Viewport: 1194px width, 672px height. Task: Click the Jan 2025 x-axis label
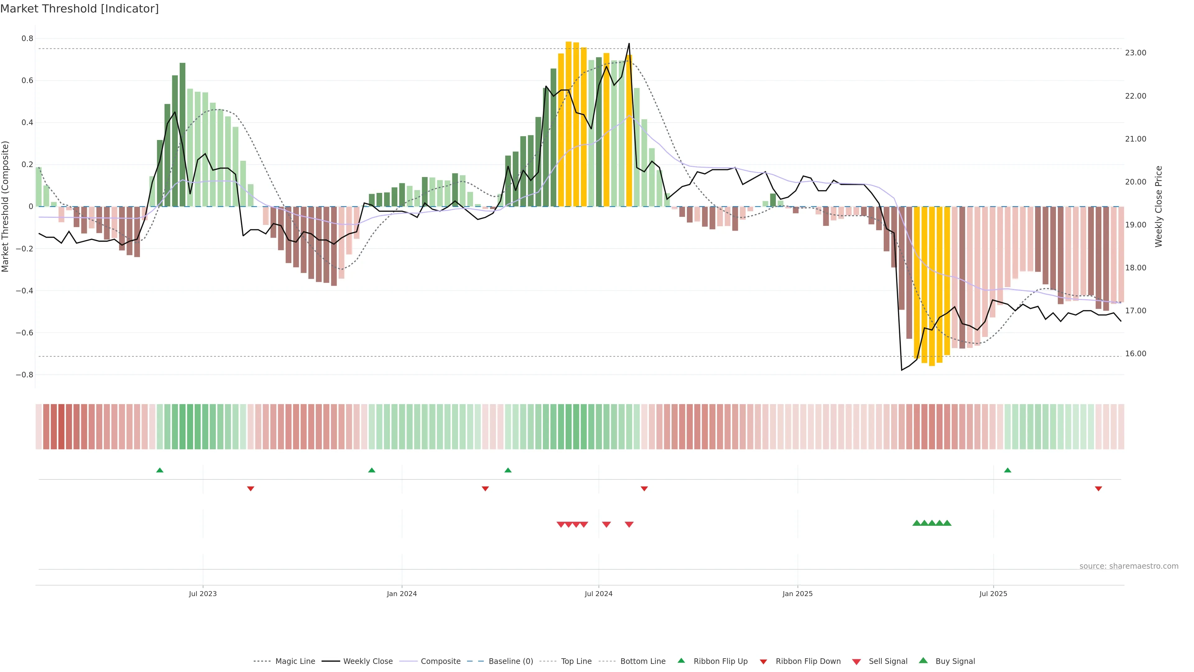pos(797,594)
